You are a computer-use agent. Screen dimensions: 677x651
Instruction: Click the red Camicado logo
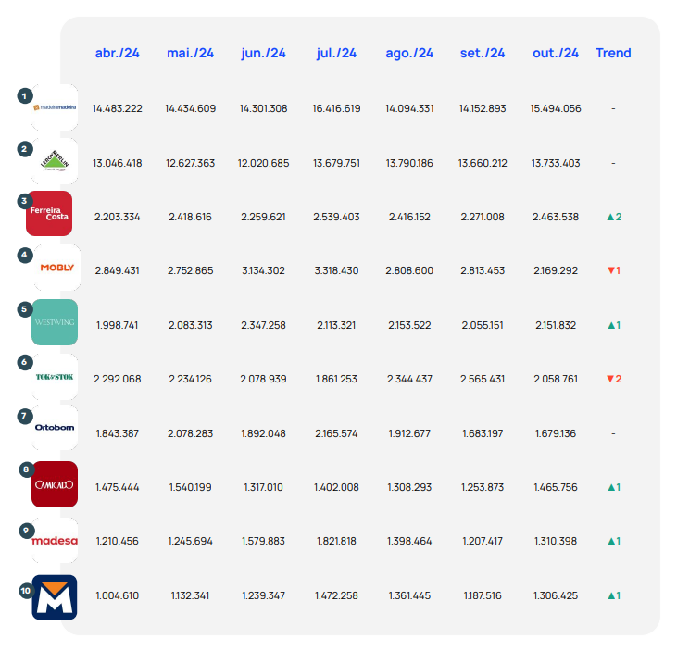coord(55,484)
